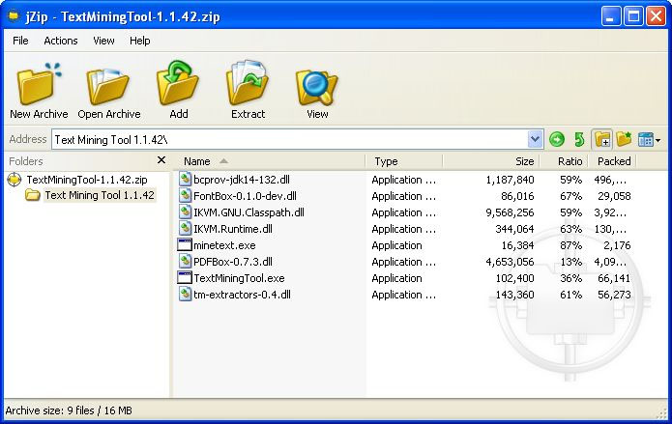This screenshot has height=424, width=672.
Task: Click the View magnifier toolbar icon
Action: [317, 87]
